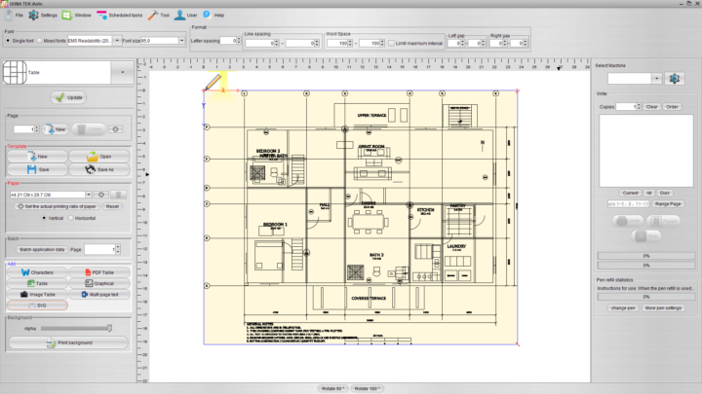Click Print background button

[68, 342]
